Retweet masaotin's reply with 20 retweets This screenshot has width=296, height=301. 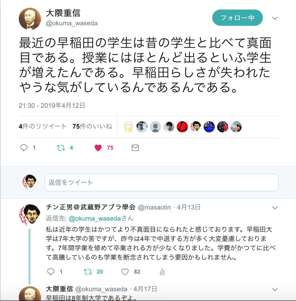[88, 272]
